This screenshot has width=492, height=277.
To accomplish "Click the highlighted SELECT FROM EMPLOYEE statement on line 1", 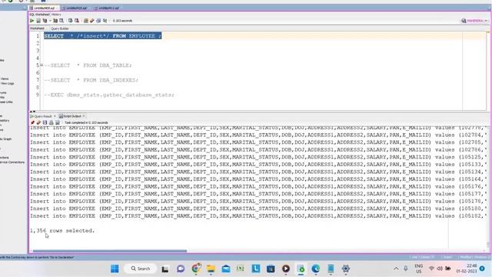I will [x=102, y=36].
